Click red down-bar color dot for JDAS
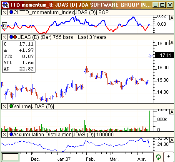Image resolution: width=175 pixels, height=162 pixels. (x=15, y=37)
